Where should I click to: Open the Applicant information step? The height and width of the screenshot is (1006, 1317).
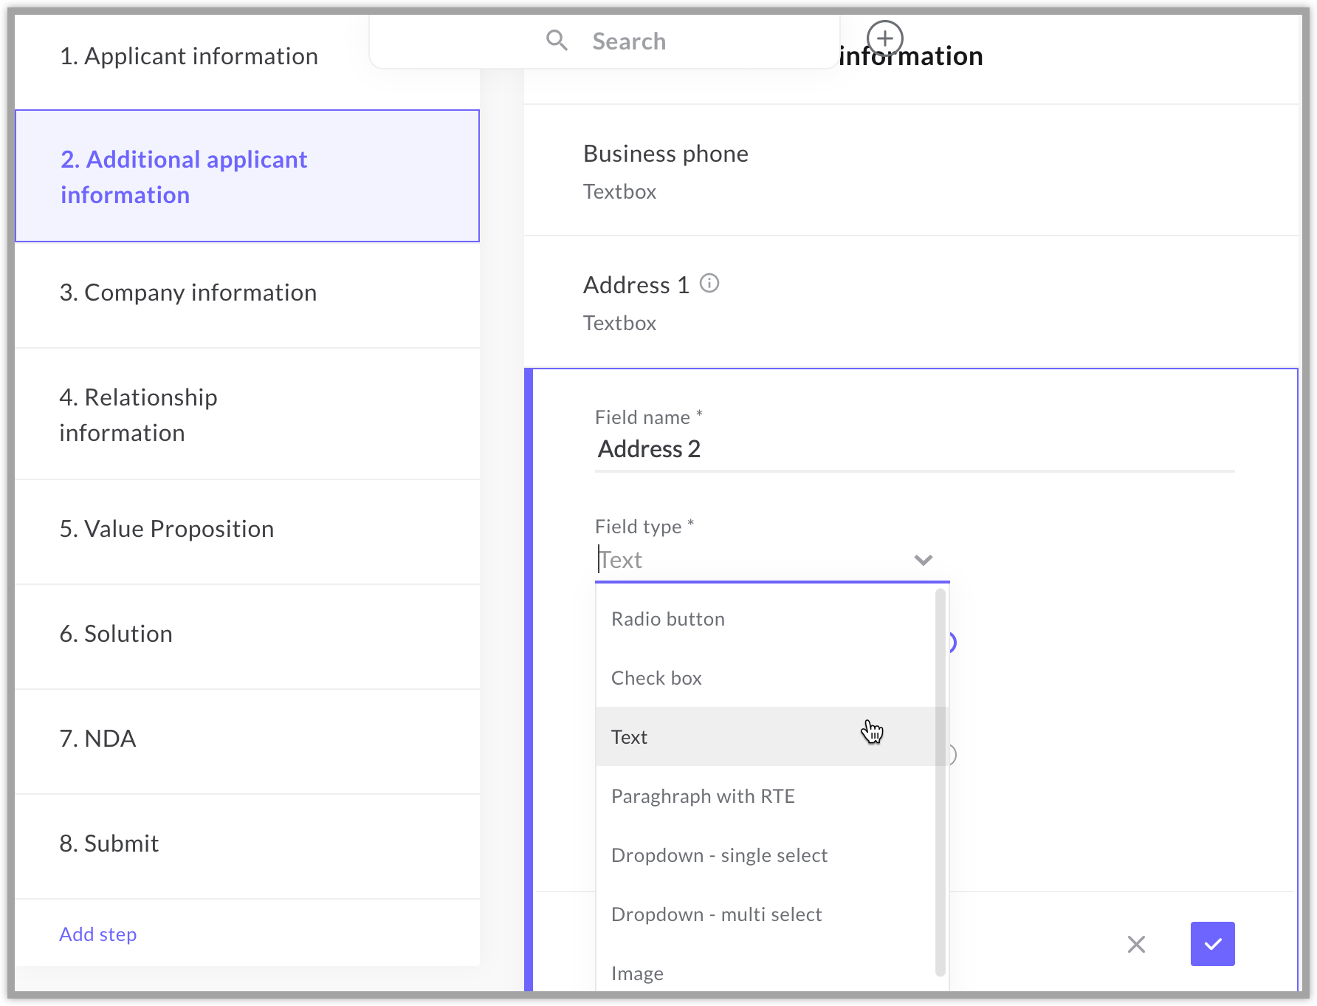click(x=189, y=56)
